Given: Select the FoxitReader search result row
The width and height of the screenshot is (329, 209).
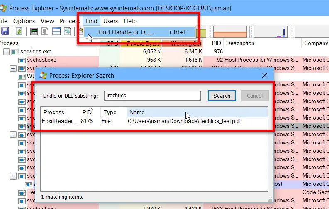Looking at the screenshot, I should click(x=141, y=121).
